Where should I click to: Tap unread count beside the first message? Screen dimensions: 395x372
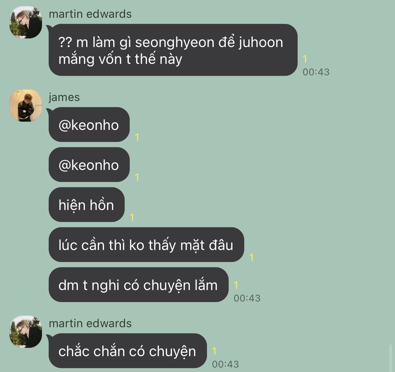305,59
